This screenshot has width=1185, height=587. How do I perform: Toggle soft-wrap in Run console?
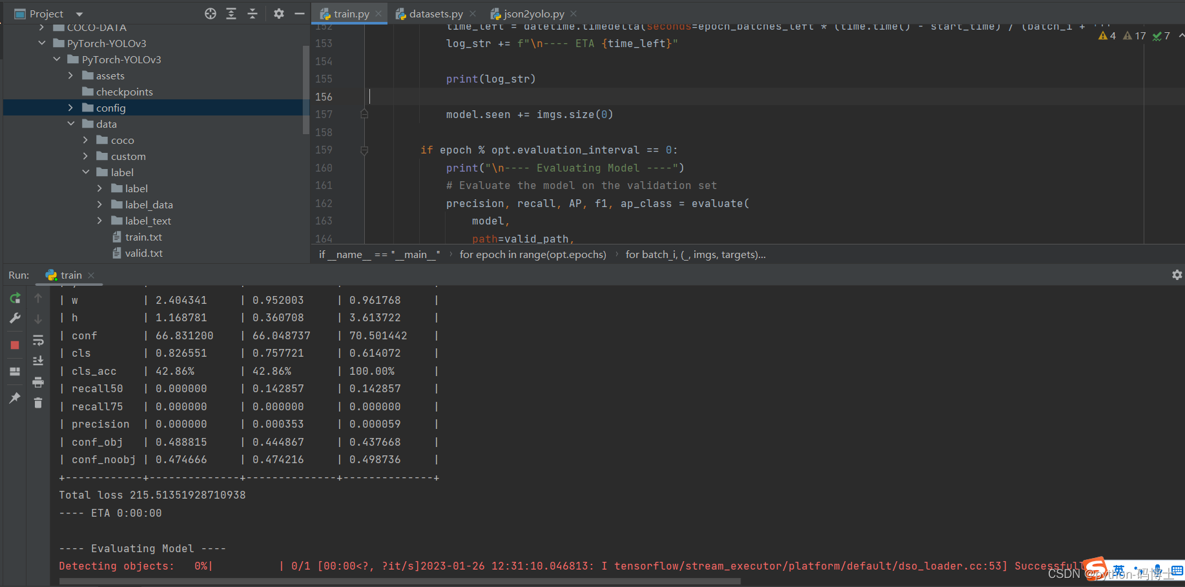[x=38, y=340]
